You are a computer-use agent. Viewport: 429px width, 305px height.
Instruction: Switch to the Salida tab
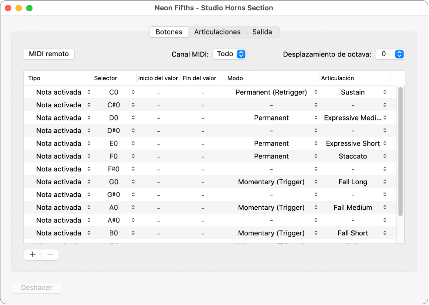pos(262,32)
